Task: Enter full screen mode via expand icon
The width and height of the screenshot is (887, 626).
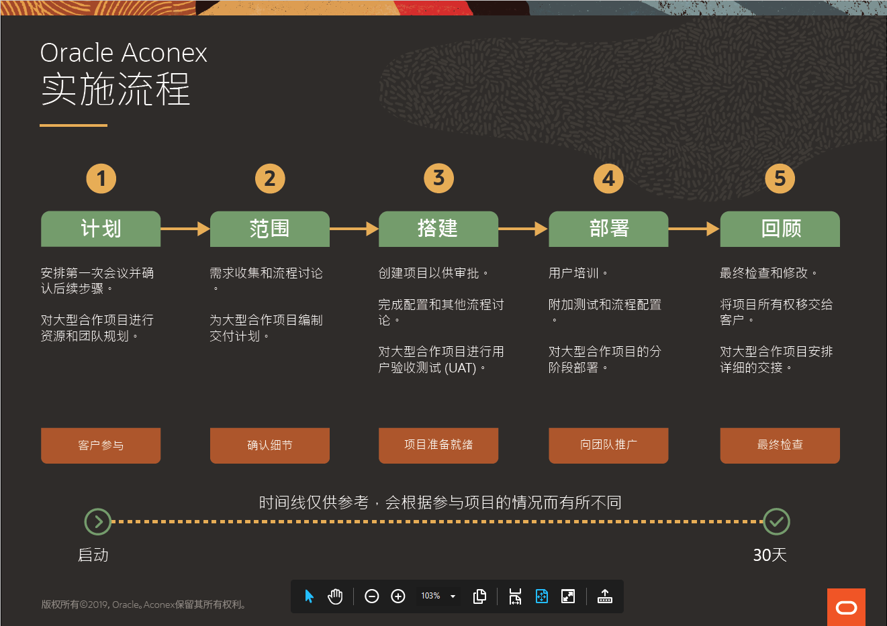Action: click(568, 596)
